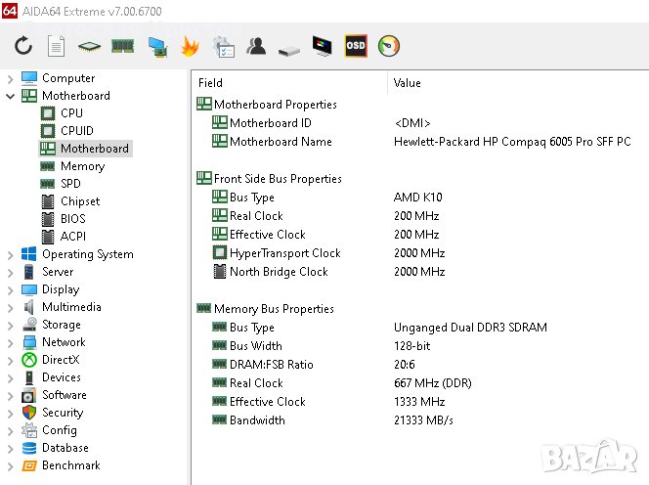
Task: Open the Report page icon
Action: tap(57, 46)
